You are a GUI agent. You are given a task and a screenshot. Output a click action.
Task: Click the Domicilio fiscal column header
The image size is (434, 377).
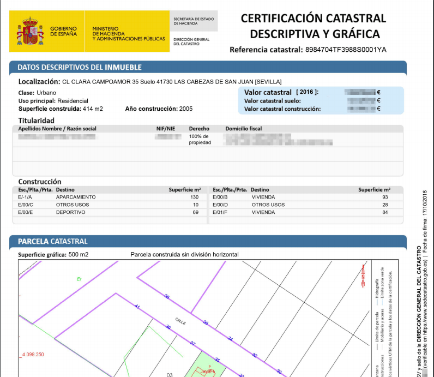(x=244, y=129)
